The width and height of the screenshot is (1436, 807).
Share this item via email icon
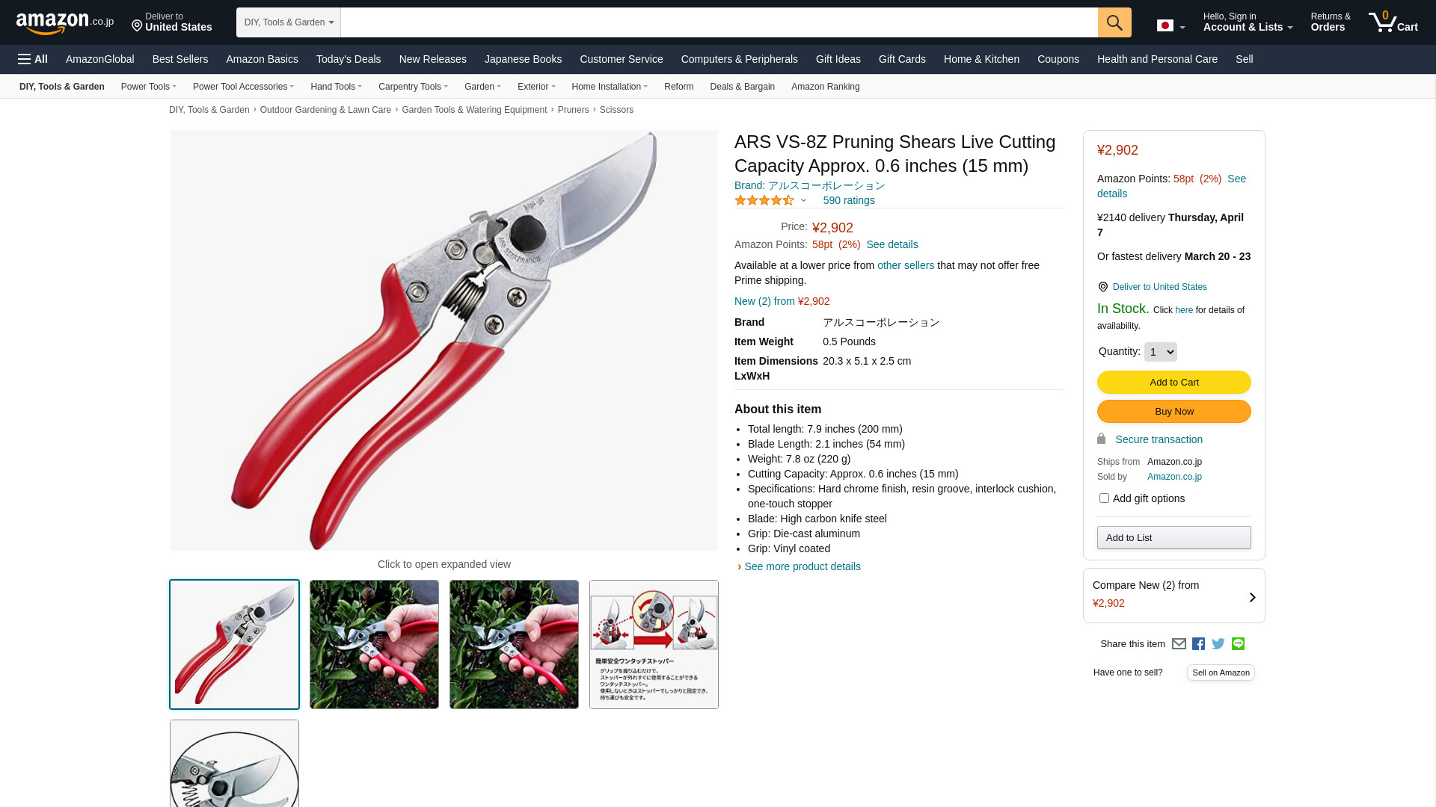click(1179, 644)
